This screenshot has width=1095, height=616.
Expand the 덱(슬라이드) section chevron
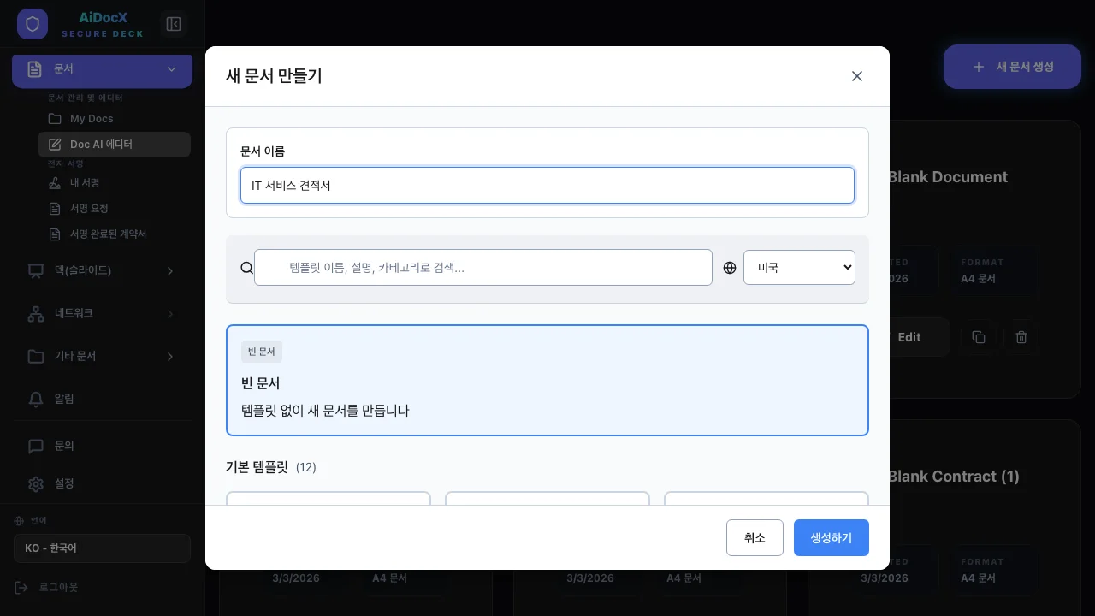point(169,270)
